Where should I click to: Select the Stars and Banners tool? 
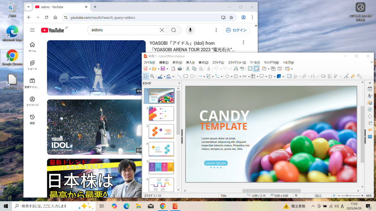coord(270,76)
